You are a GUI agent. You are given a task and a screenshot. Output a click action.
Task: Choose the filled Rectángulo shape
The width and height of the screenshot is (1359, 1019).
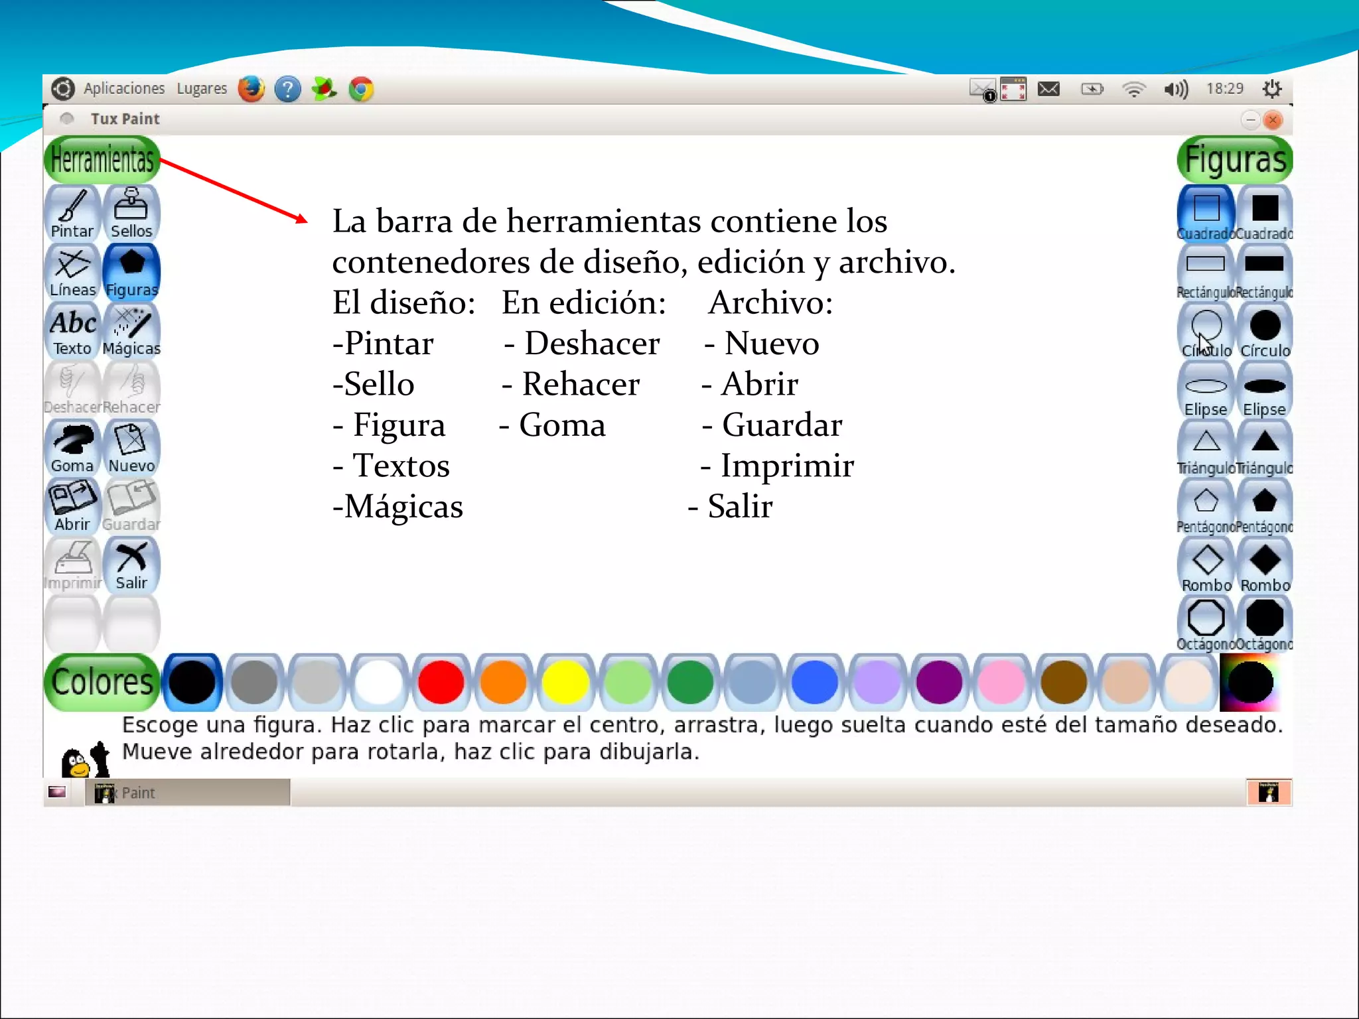coord(1264,272)
